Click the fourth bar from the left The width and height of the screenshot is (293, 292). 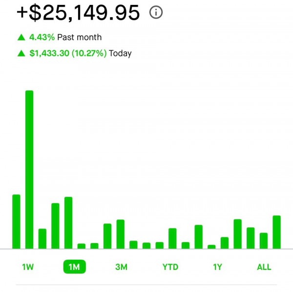(x=55, y=226)
